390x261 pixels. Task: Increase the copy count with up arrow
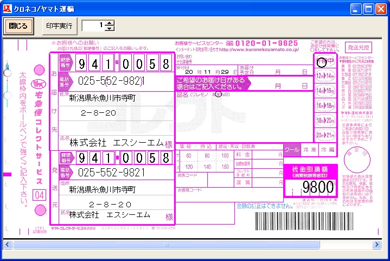coord(110,23)
